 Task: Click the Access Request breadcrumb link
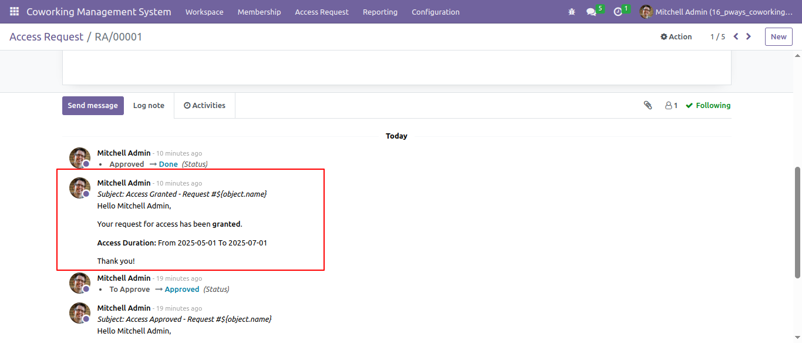tap(46, 36)
